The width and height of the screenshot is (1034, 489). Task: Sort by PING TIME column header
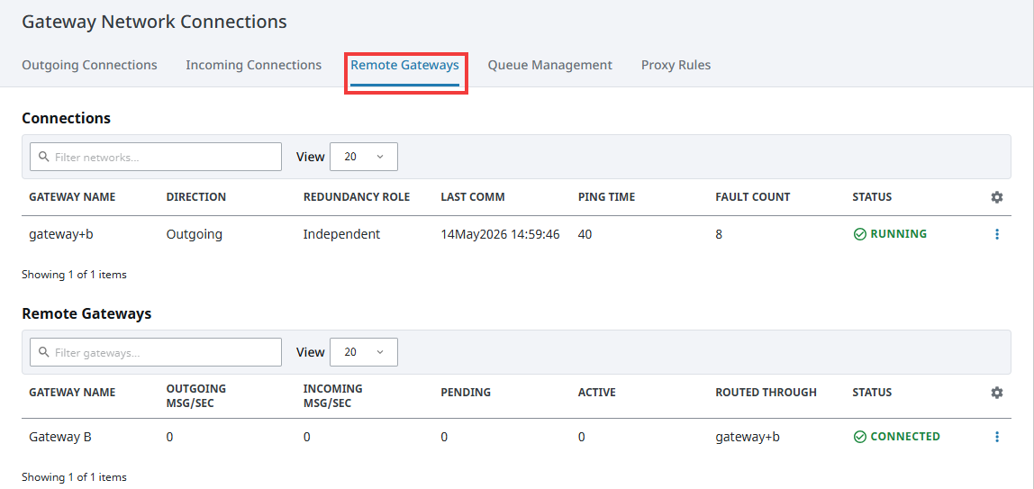coord(607,197)
